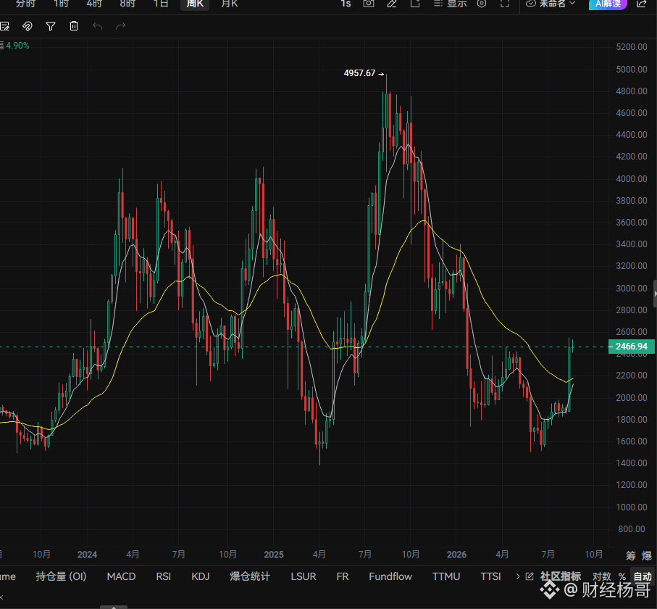Select the 1时 timeframe
Screen dimensions: 657x609
[x=61, y=4]
